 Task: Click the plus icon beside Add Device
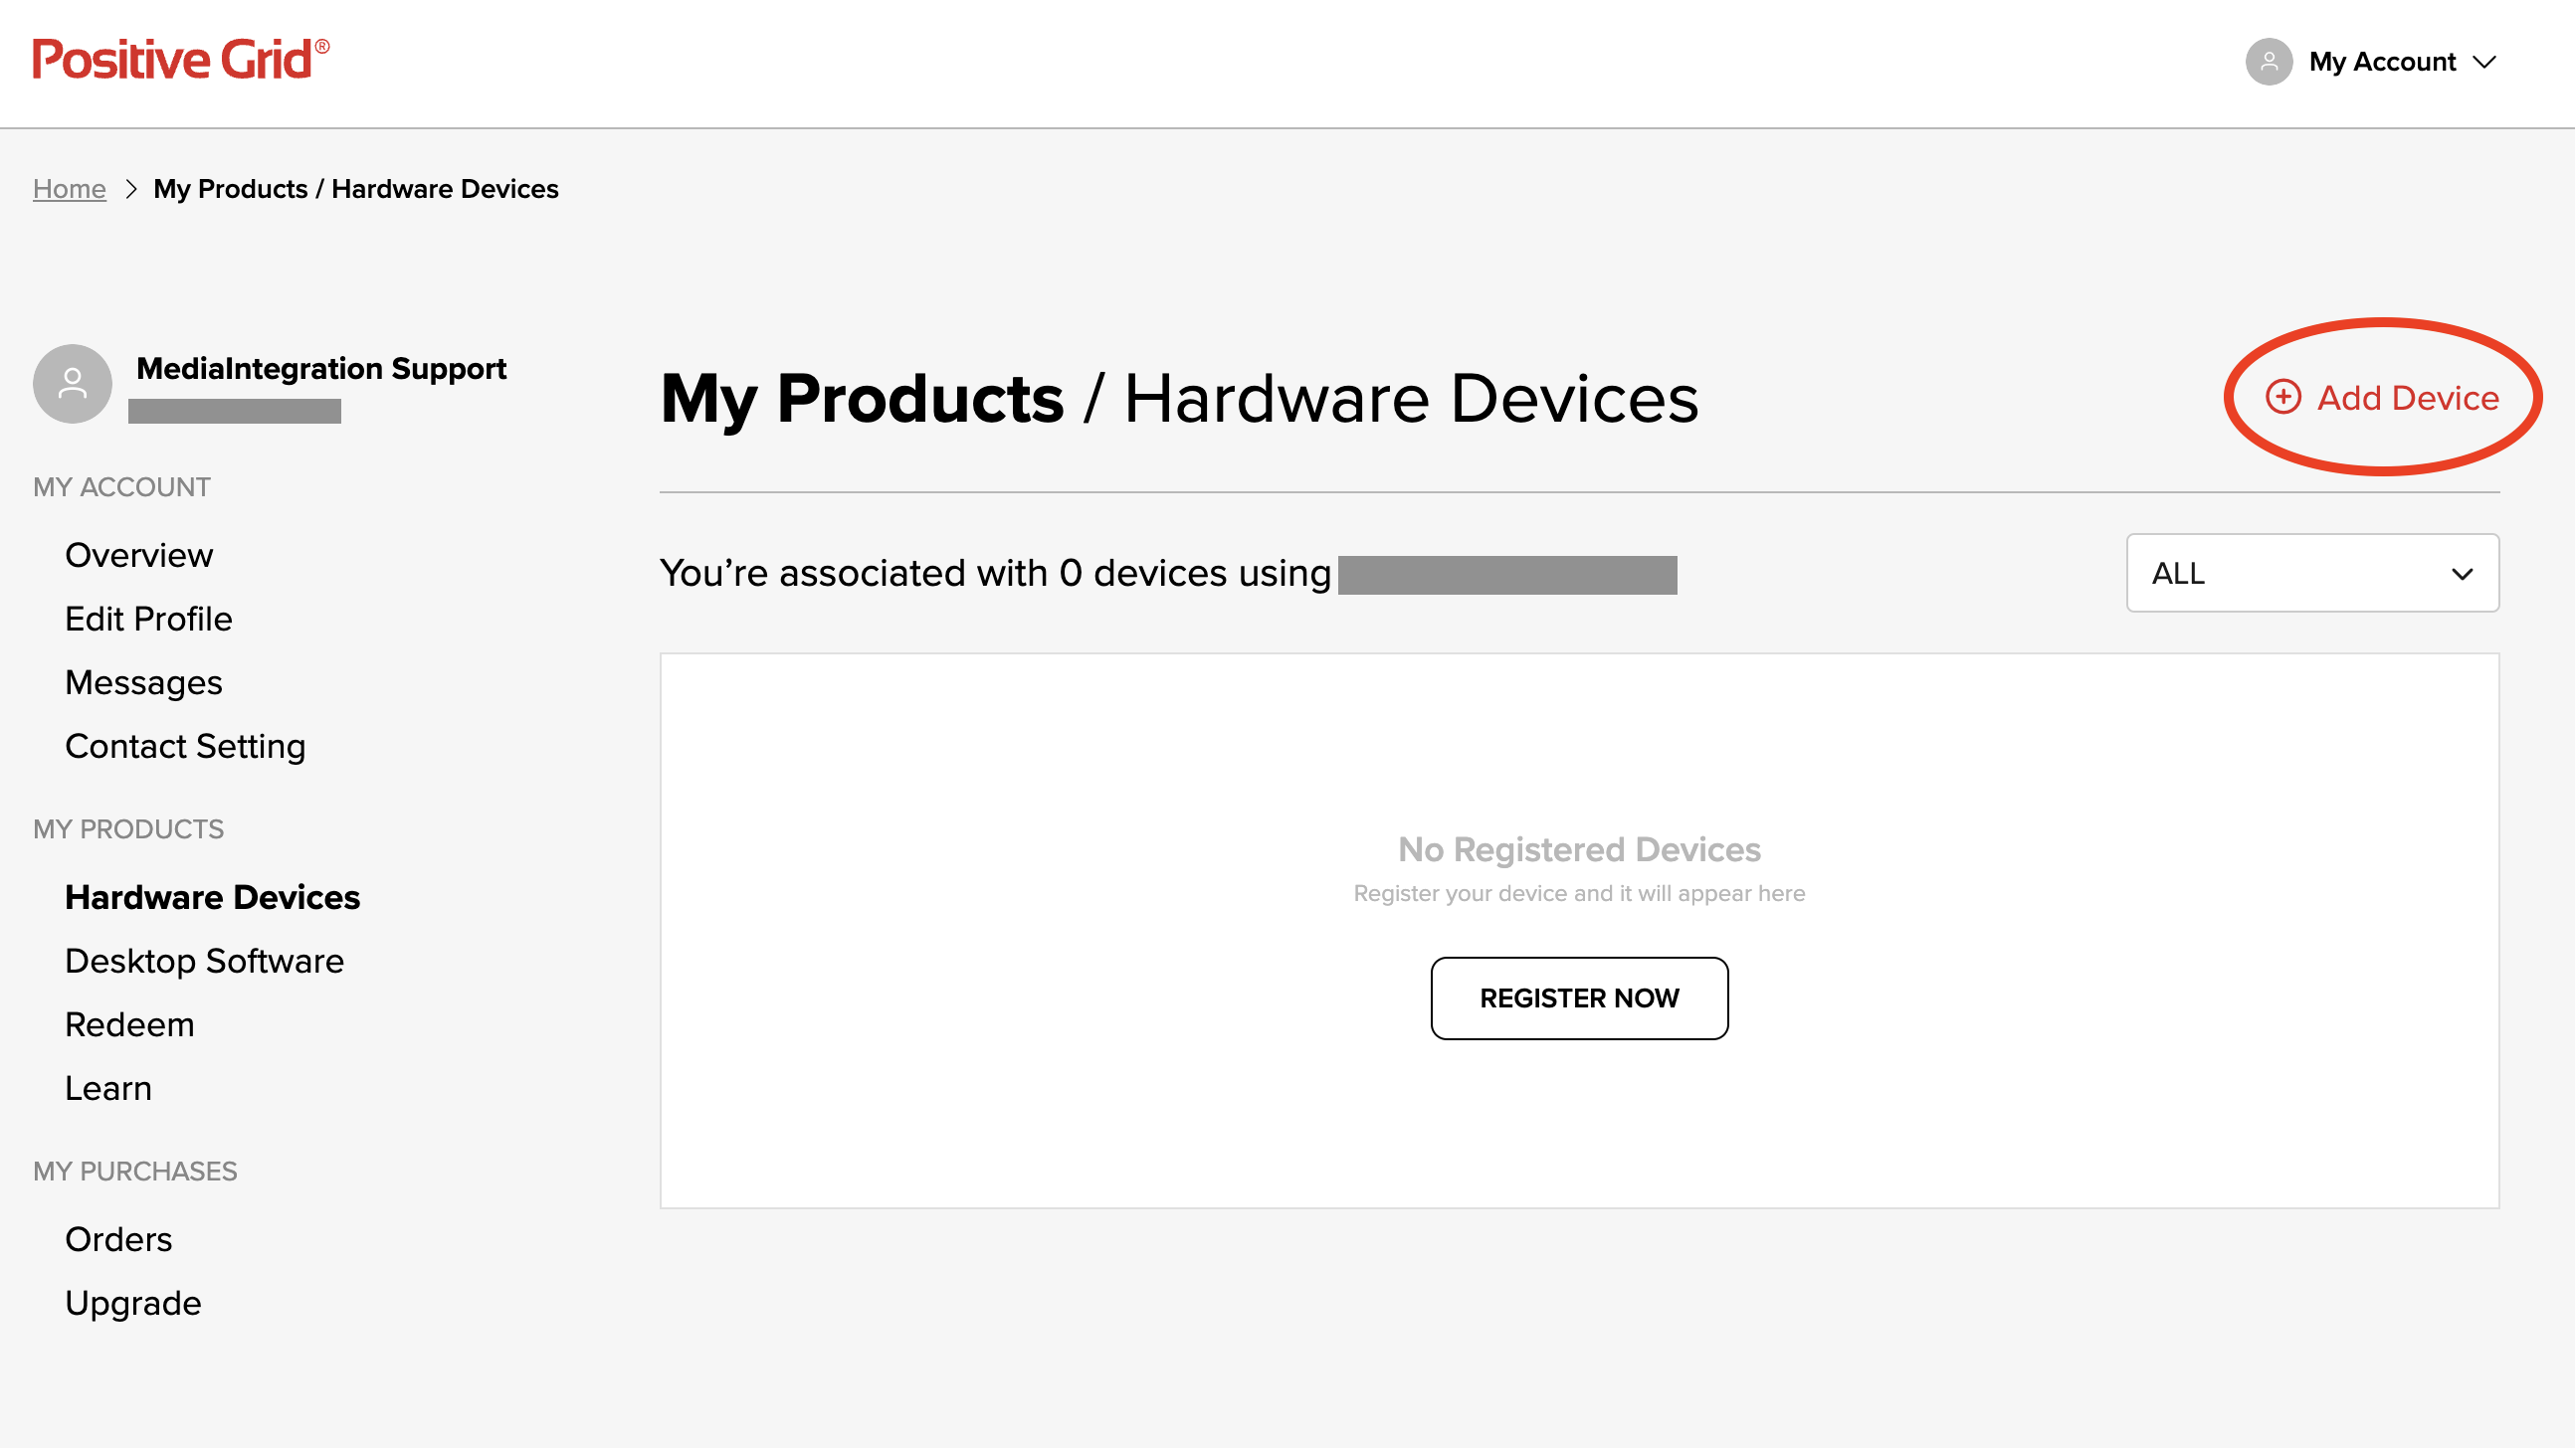point(2283,397)
